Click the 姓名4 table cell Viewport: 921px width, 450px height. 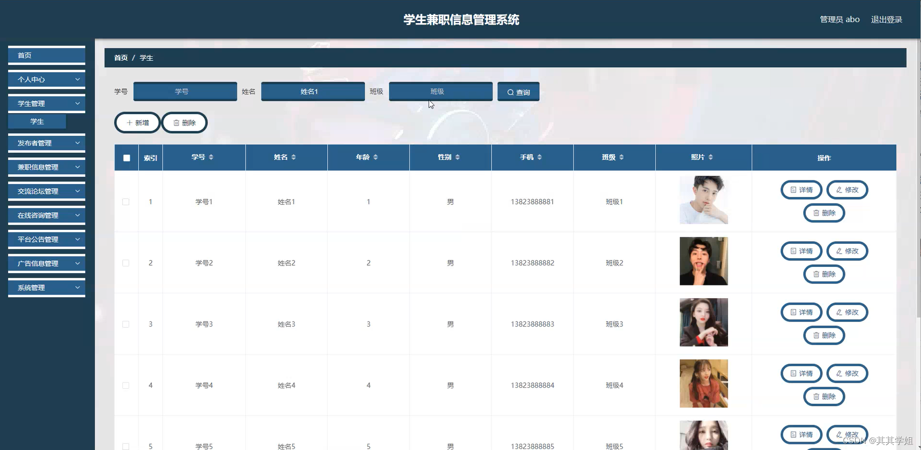pos(287,385)
